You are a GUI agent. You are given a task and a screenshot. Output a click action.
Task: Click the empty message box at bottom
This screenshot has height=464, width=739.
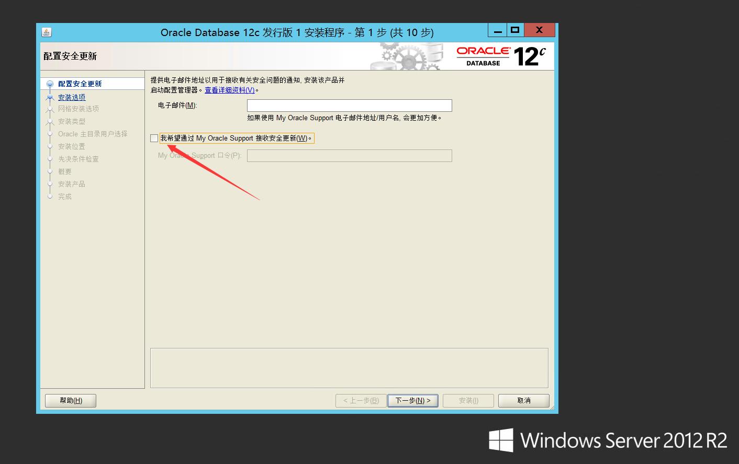coord(349,368)
